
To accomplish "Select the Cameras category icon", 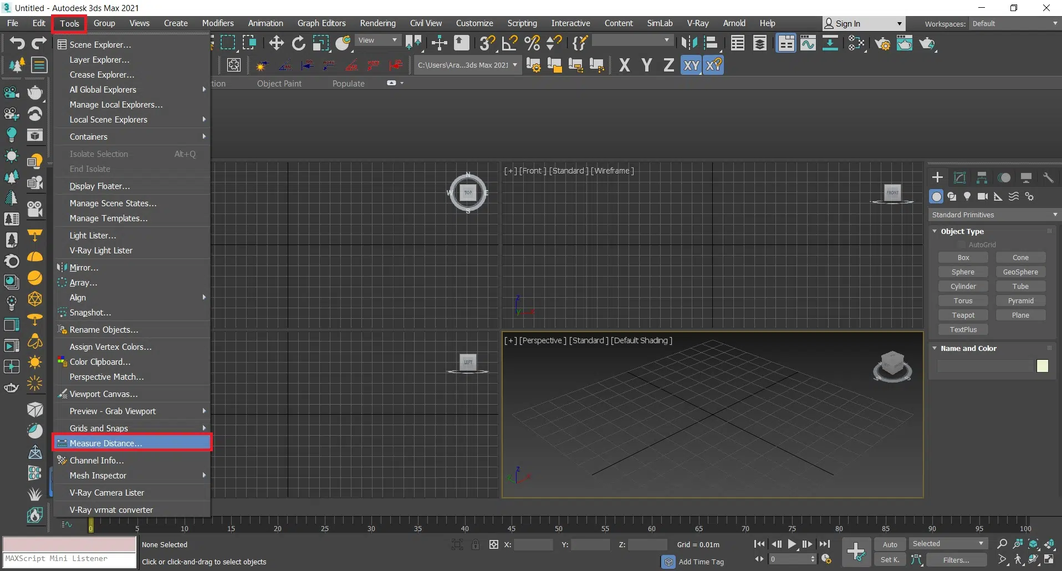I will [983, 196].
